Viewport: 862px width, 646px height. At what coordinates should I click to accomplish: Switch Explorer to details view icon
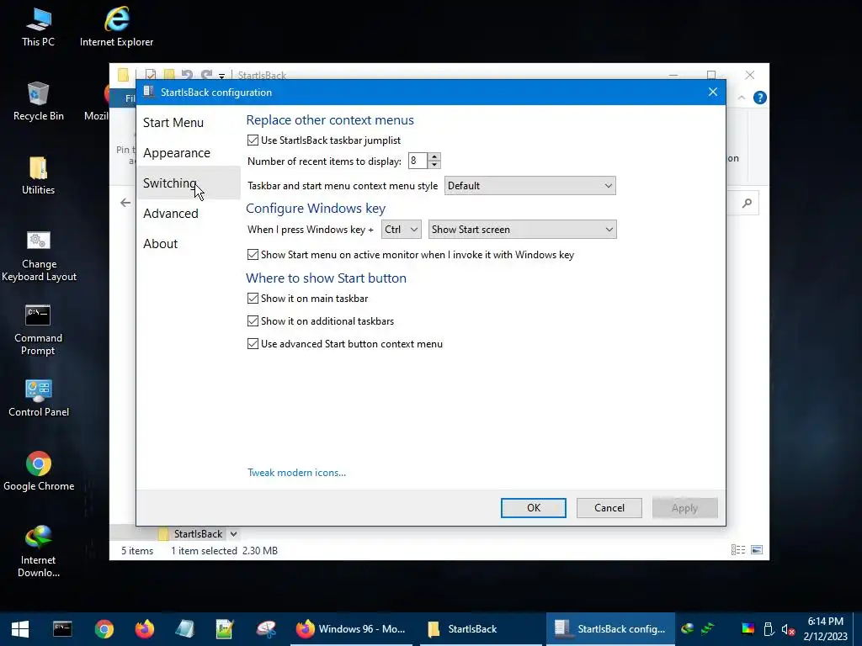(x=738, y=550)
